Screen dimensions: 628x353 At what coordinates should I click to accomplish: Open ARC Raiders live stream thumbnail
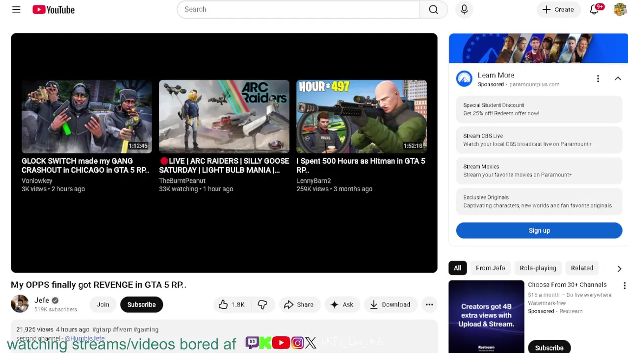(x=224, y=117)
